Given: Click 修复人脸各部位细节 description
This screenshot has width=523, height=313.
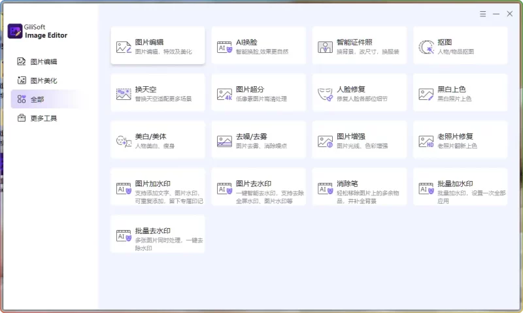Looking at the screenshot, I should [362, 99].
